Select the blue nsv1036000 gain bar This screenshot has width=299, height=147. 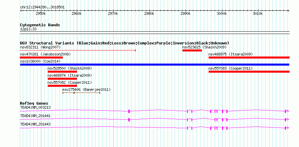coord(155,65)
